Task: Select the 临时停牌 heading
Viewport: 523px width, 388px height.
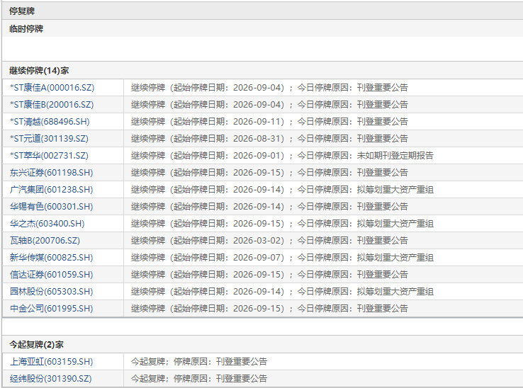Action: [x=26, y=28]
